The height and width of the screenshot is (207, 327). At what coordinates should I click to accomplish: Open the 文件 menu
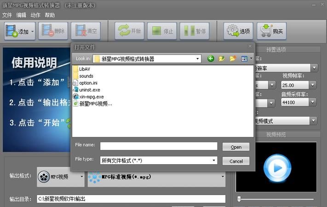(7, 15)
